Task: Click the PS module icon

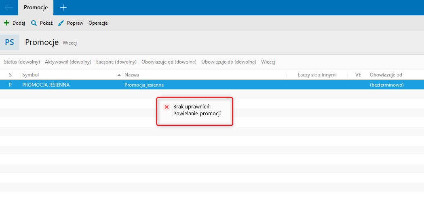Action: (x=10, y=42)
